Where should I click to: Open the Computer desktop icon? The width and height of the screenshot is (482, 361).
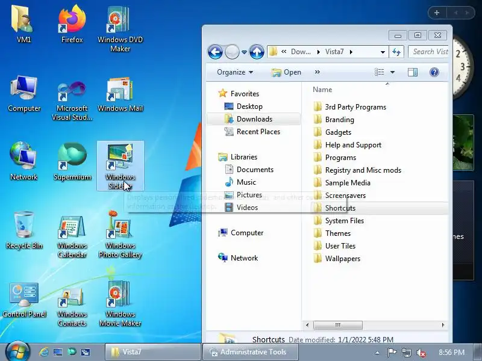click(24, 94)
